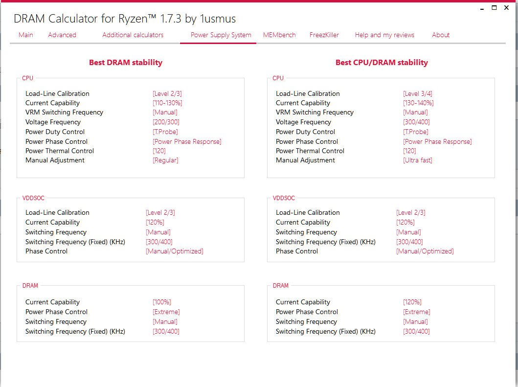Click right VDDSOC Current Capability [120%] value

(x=405, y=223)
